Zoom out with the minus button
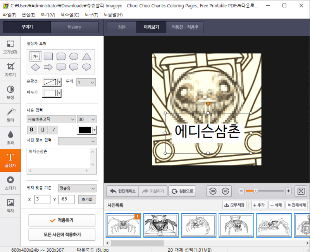 (241, 191)
